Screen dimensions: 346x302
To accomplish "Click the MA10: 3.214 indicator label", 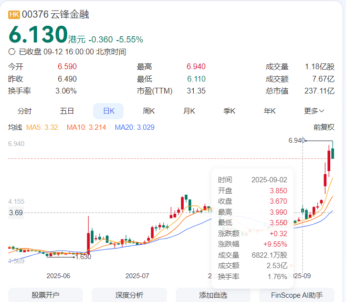I will coord(86,127).
